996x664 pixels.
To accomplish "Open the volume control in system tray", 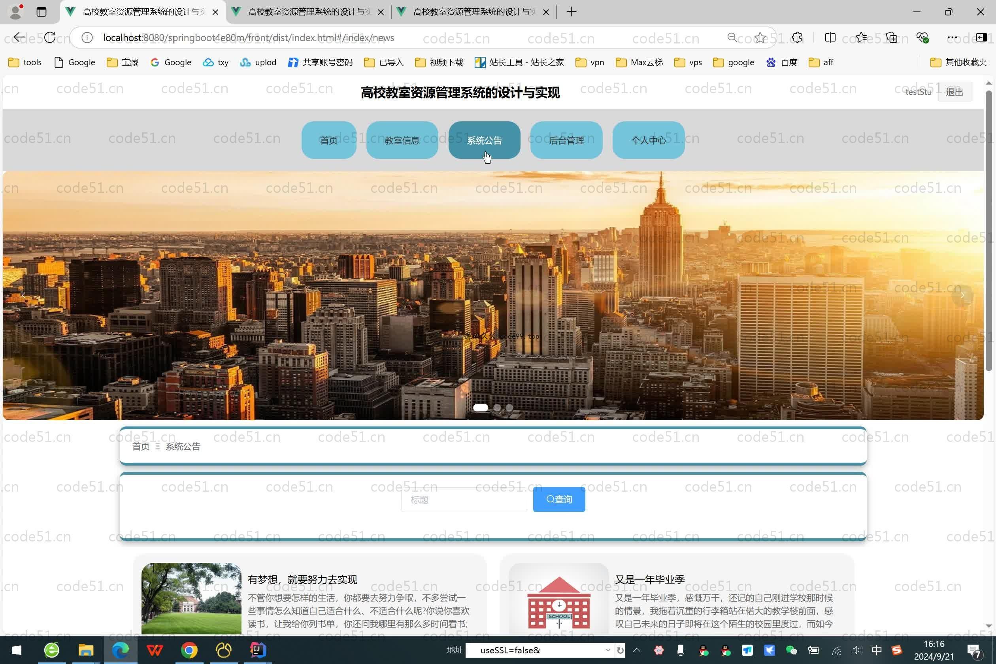I will click(857, 650).
